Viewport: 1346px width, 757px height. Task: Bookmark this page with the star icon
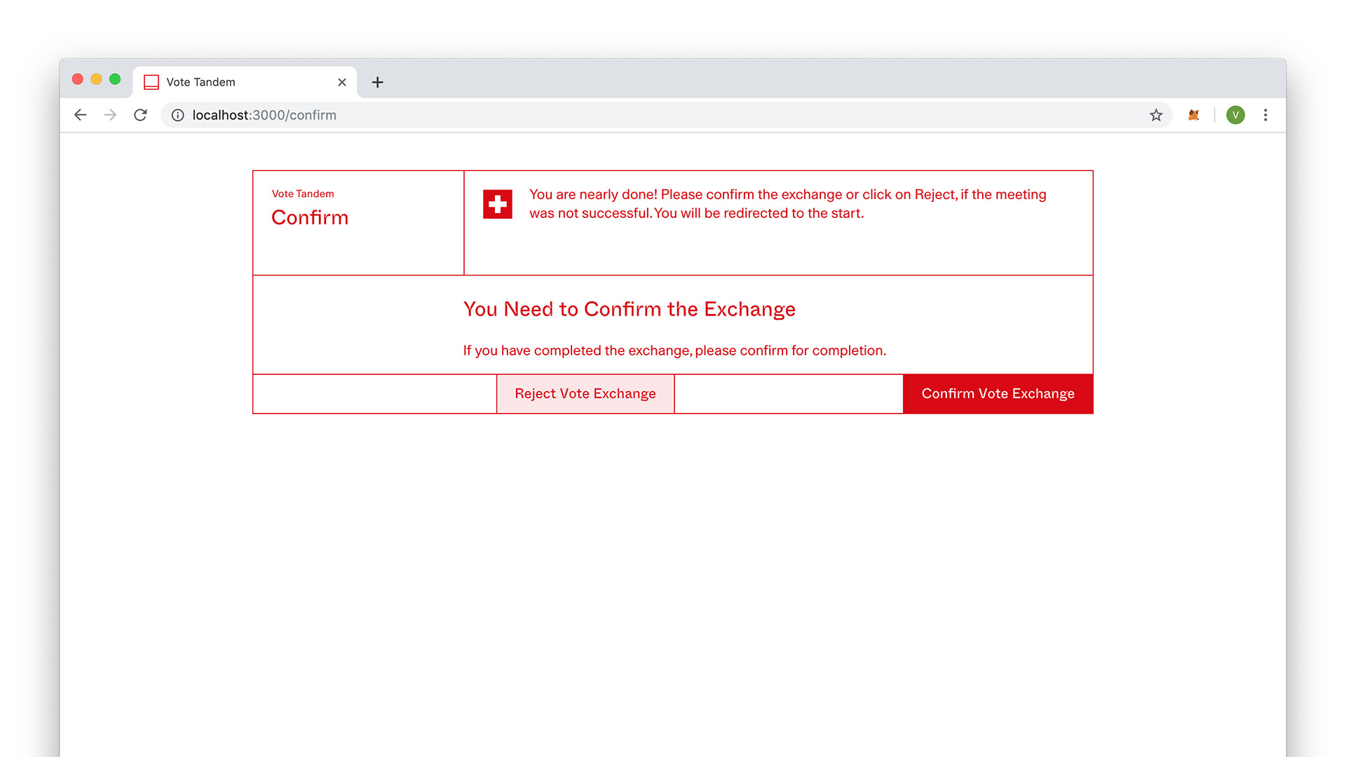pyautogui.click(x=1156, y=115)
